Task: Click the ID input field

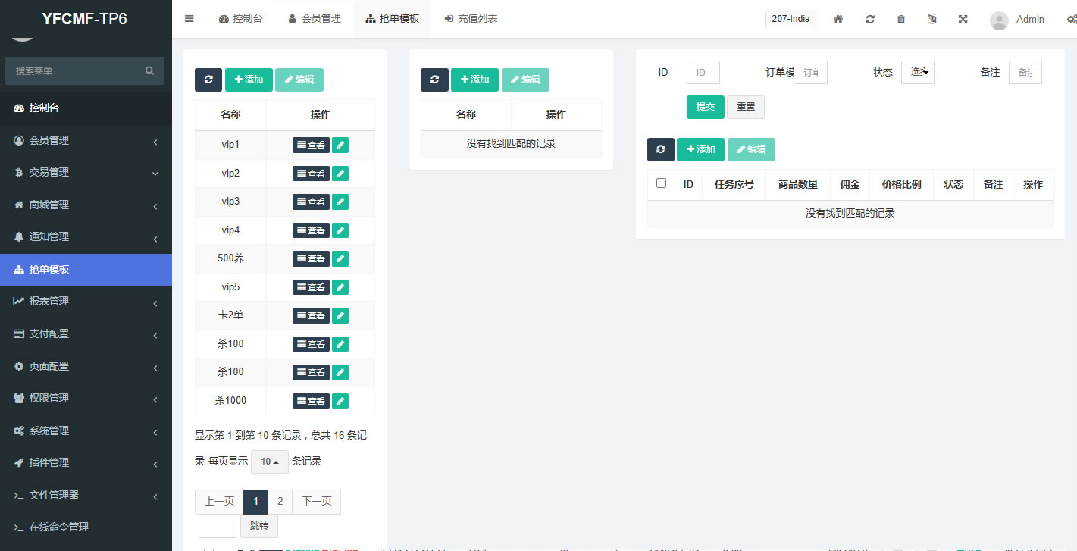Action: [x=703, y=72]
